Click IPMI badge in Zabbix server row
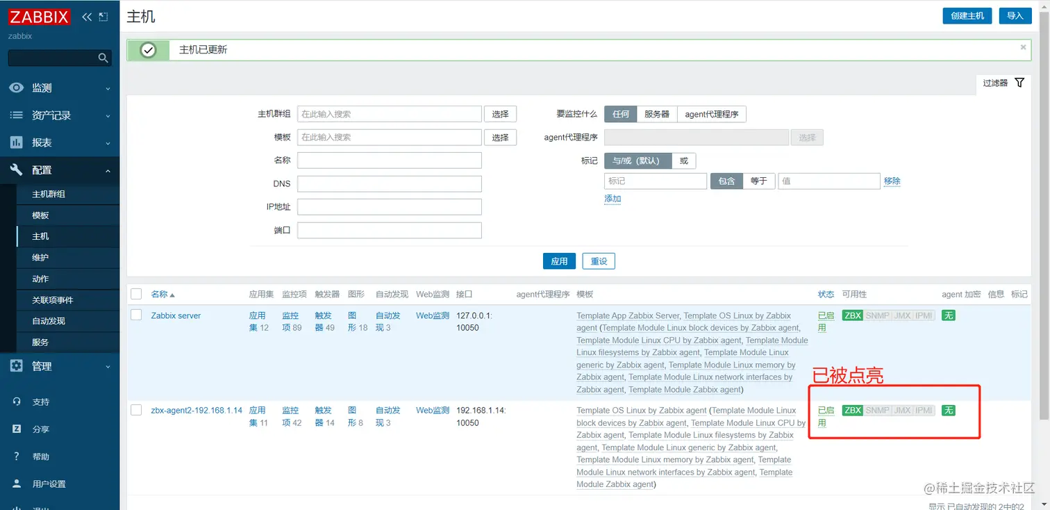Image resolution: width=1050 pixels, height=510 pixels. 924,315
